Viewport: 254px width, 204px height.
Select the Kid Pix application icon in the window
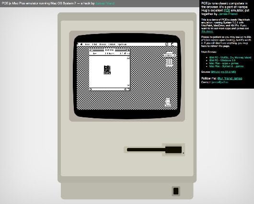point(107,70)
